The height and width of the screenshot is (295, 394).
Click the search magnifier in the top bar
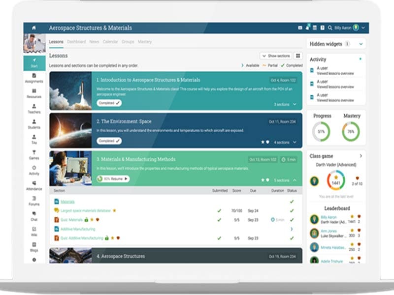(329, 28)
